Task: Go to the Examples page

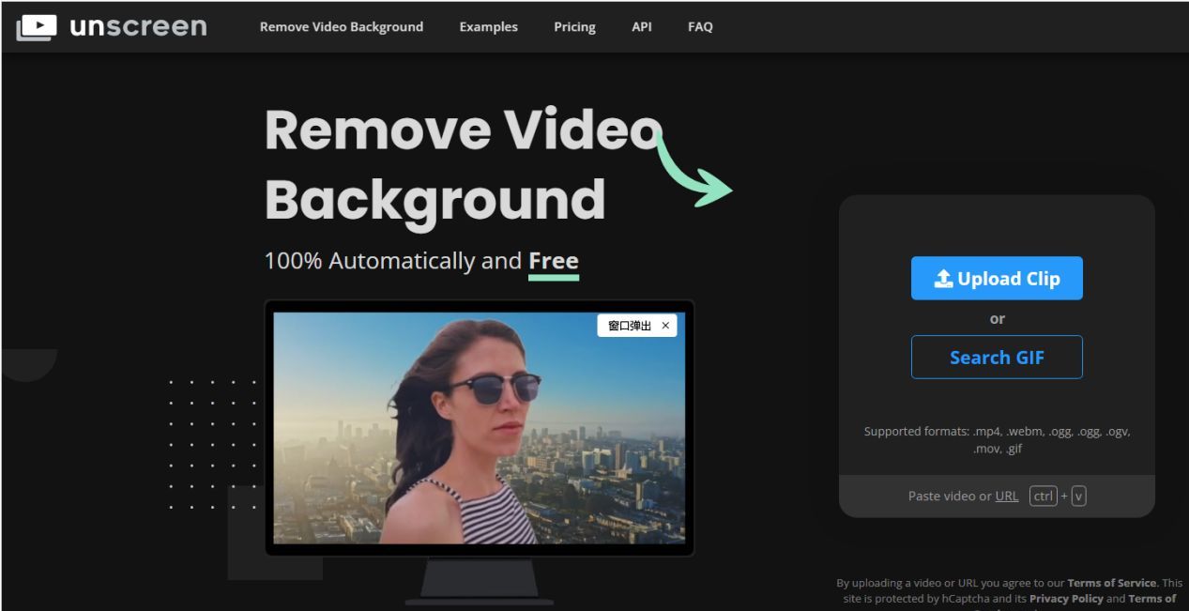Action: [488, 27]
